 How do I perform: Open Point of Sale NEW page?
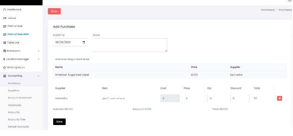[18, 34]
